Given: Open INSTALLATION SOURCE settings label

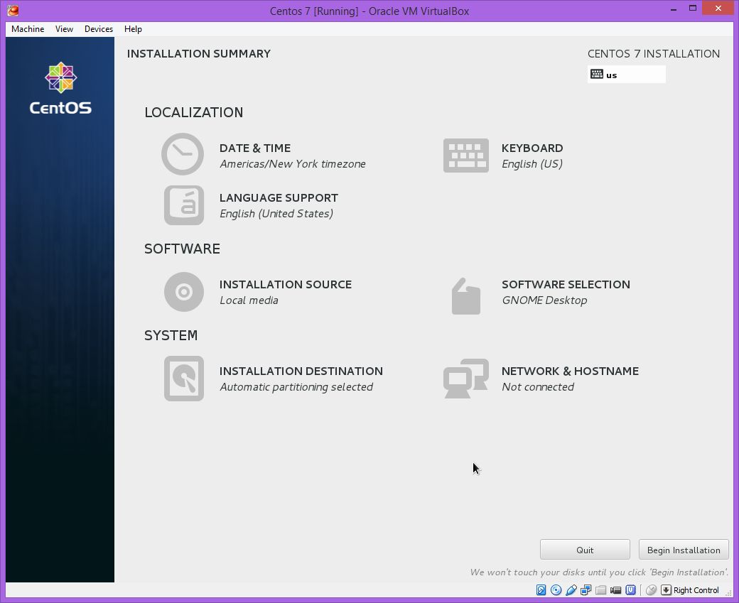Looking at the screenshot, I should tap(286, 285).
